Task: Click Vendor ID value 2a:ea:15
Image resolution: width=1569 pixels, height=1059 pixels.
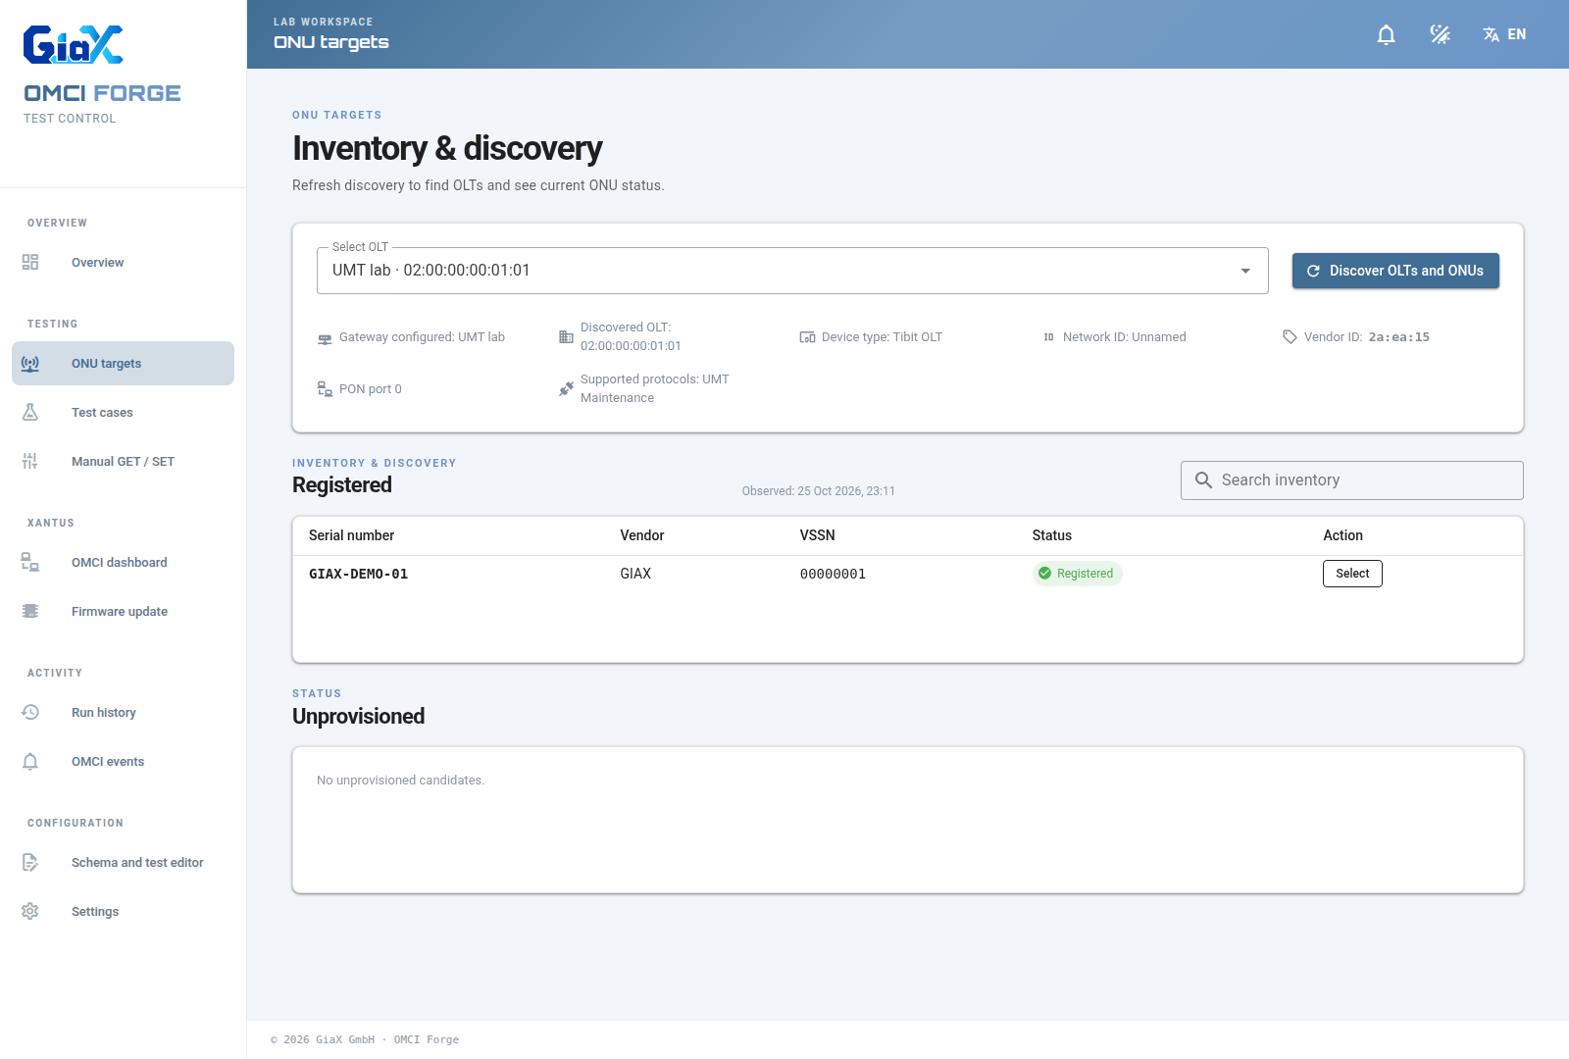Action: coord(1398,336)
